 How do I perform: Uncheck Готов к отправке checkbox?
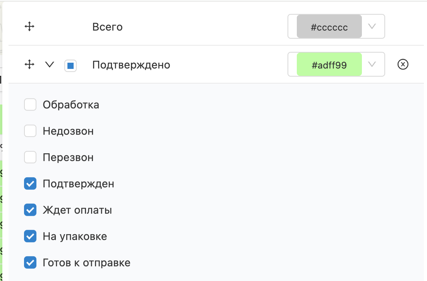tap(30, 262)
